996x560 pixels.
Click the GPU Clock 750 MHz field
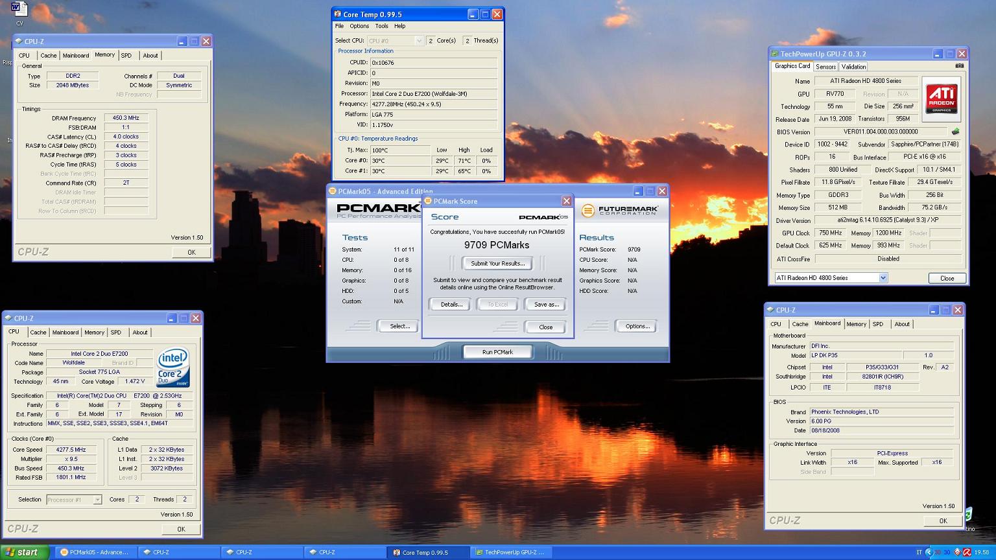coord(830,233)
